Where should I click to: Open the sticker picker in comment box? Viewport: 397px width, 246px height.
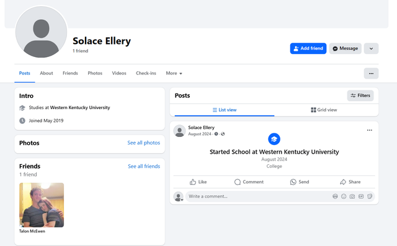[x=370, y=196]
